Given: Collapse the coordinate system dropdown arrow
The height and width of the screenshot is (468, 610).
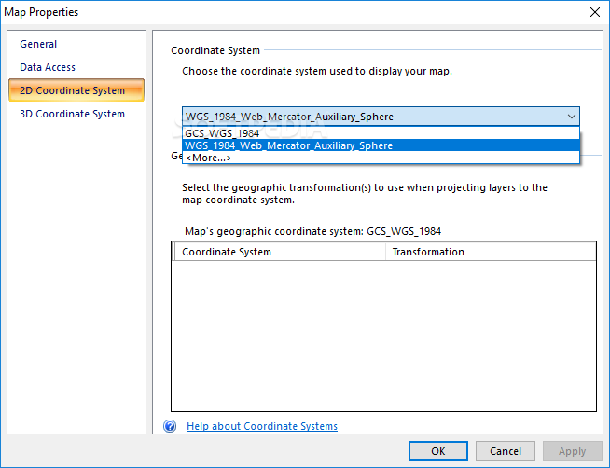Looking at the screenshot, I should tap(571, 117).
